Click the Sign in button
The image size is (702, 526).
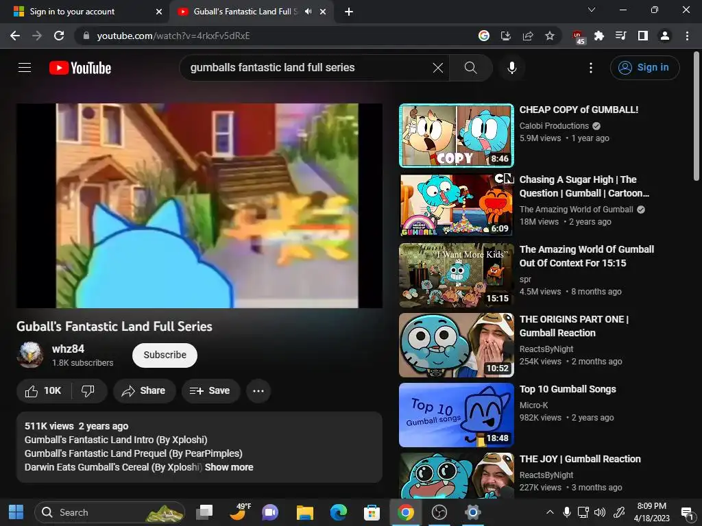coord(644,68)
